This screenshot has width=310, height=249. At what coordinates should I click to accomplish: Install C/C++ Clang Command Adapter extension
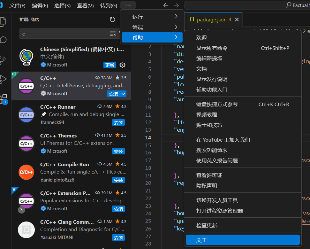pos(118,237)
